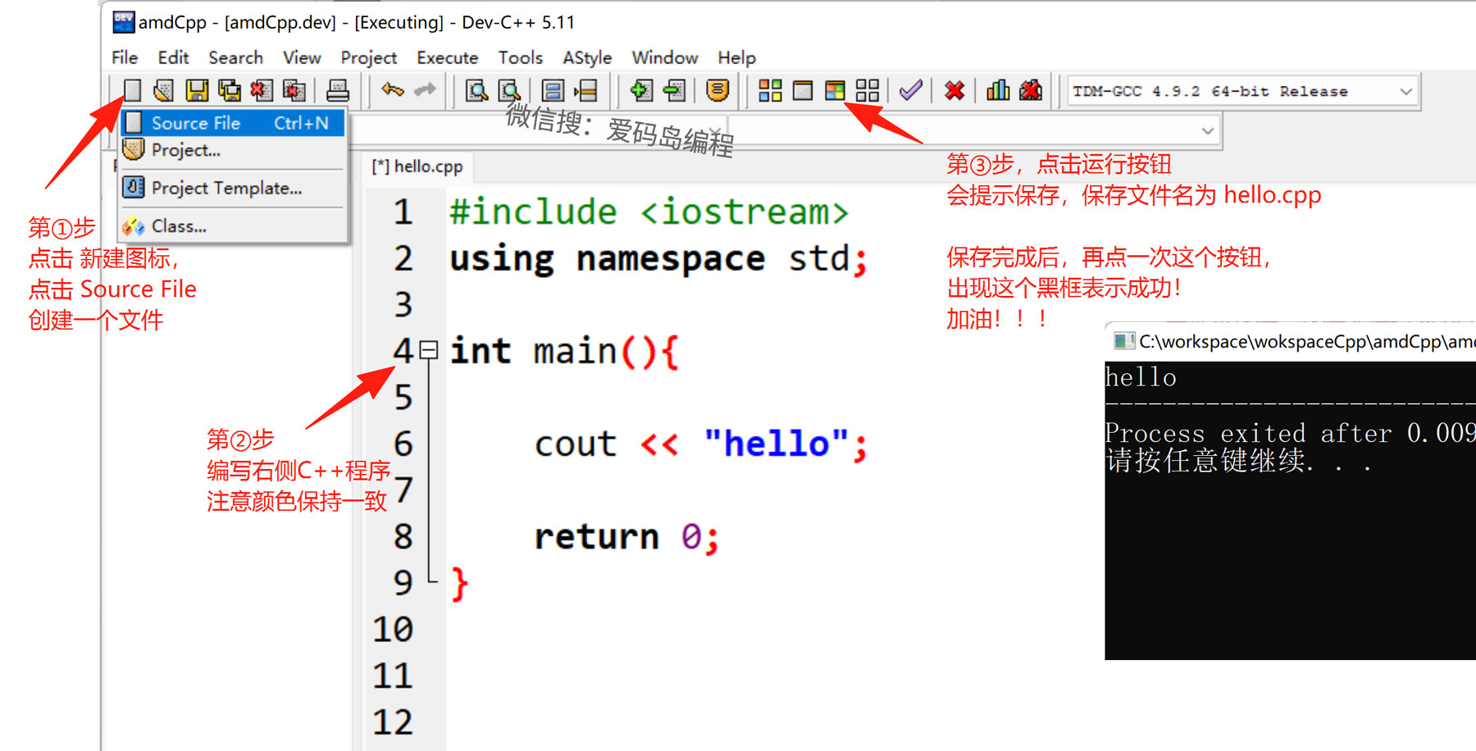
Task: Click the Compile & Run toolbar icon
Action: point(835,90)
